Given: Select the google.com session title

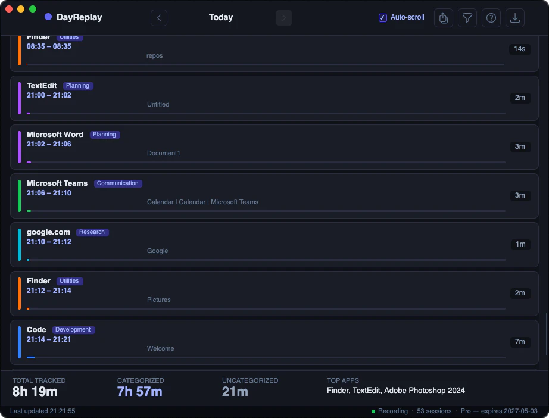Looking at the screenshot, I should 48,232.
